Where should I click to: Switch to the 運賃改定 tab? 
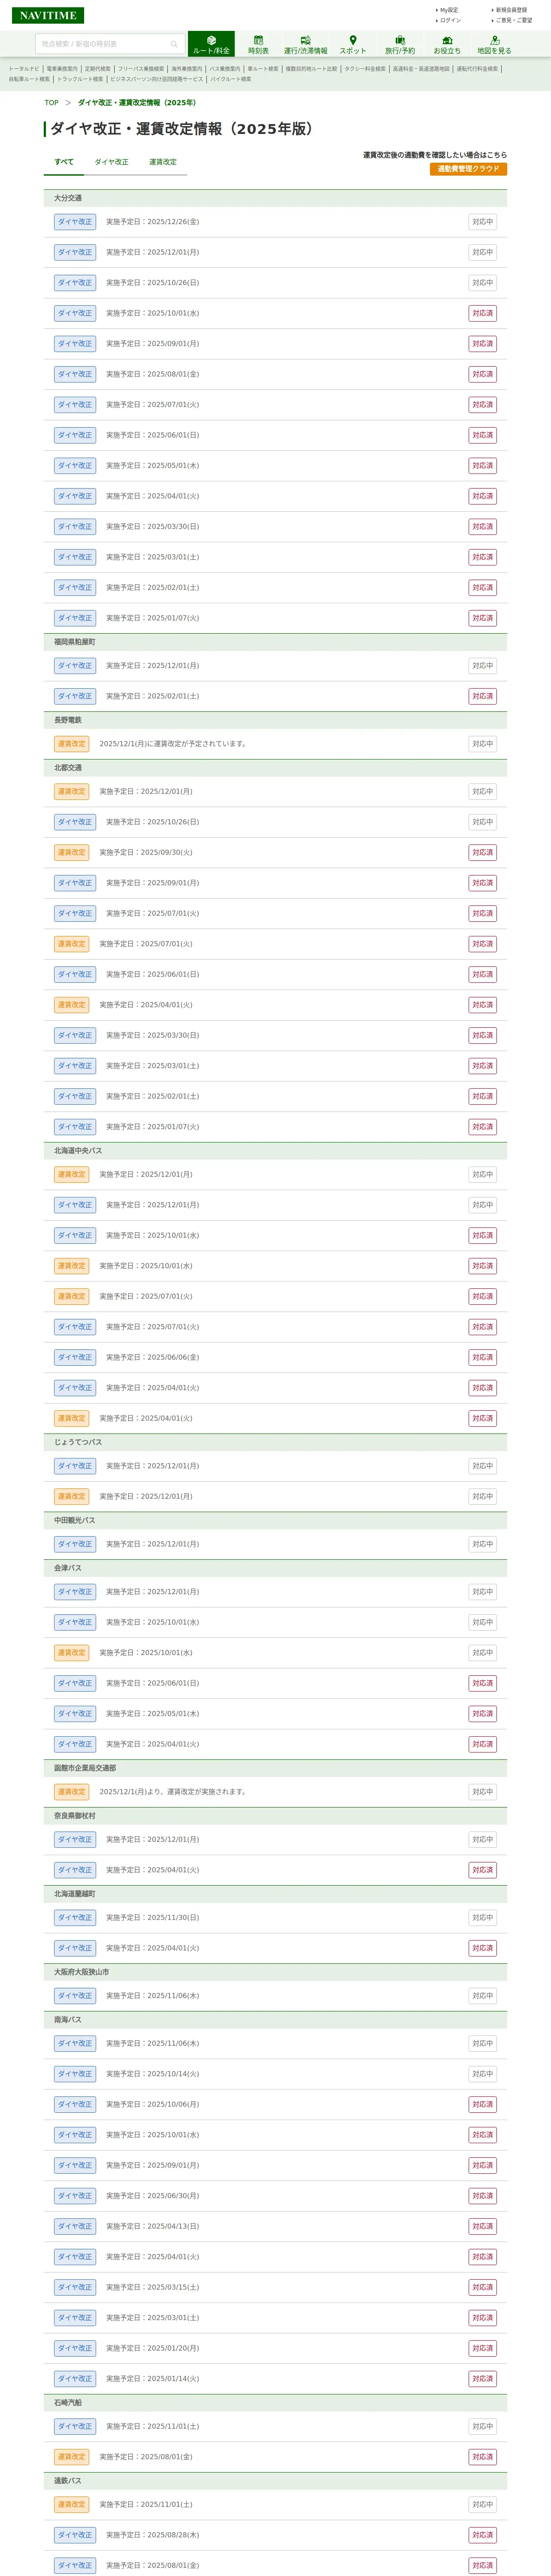[163, 162]
